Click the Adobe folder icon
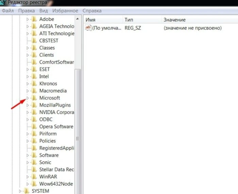The image size is (238, 194). (x=34, y=19)
